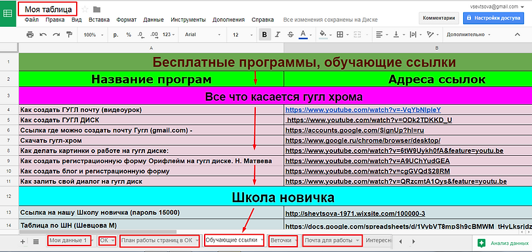The width and height of the screenshot is (532, 252).
Task: Open the Инструменты menu
Action: pyautogui.click(x=188, y=20)
